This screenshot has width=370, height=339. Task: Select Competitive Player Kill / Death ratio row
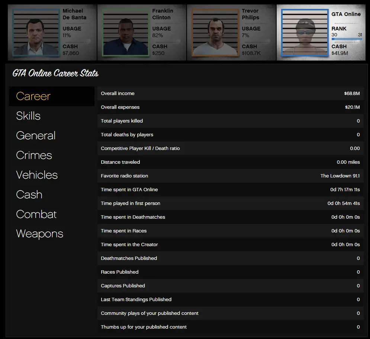coord(231,149)
